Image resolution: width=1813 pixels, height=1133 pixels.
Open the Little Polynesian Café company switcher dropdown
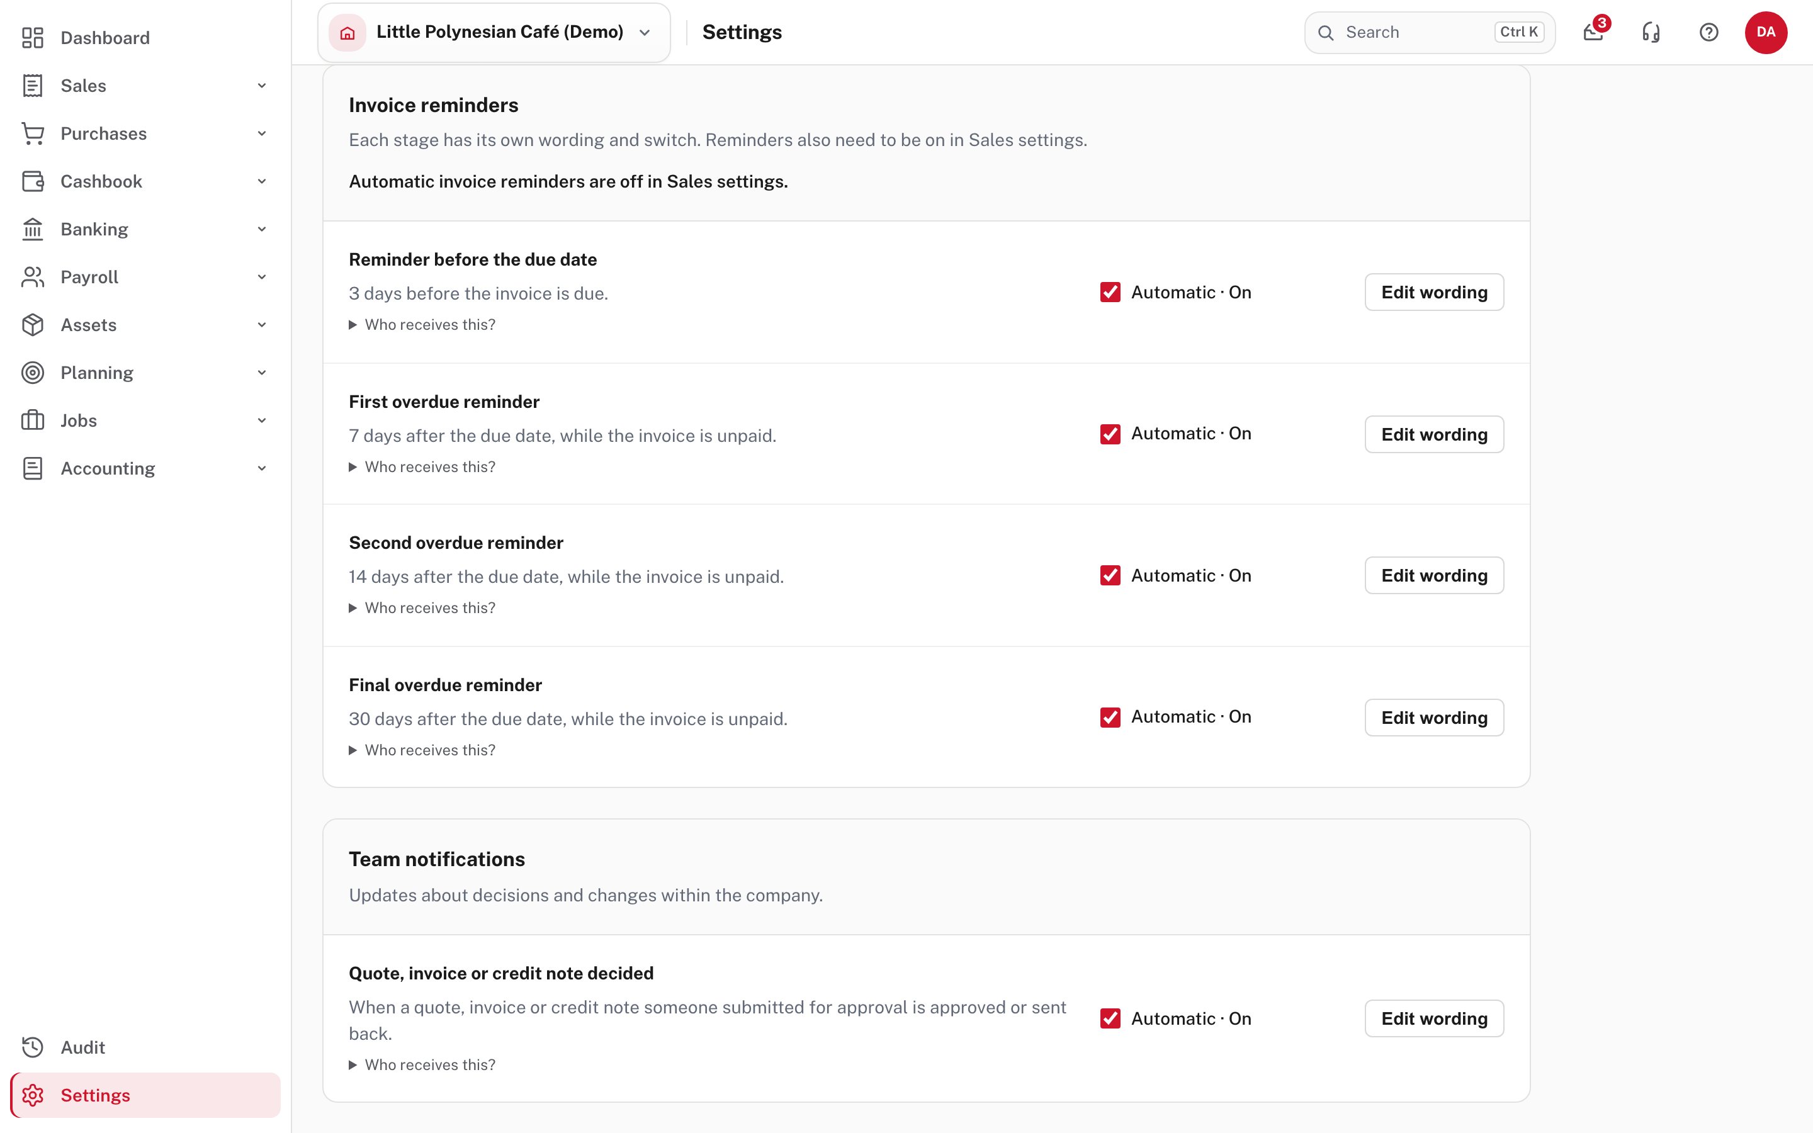pos(494,32)
